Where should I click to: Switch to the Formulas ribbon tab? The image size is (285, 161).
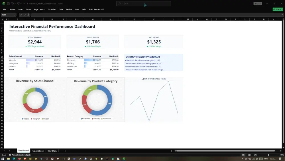52,9
